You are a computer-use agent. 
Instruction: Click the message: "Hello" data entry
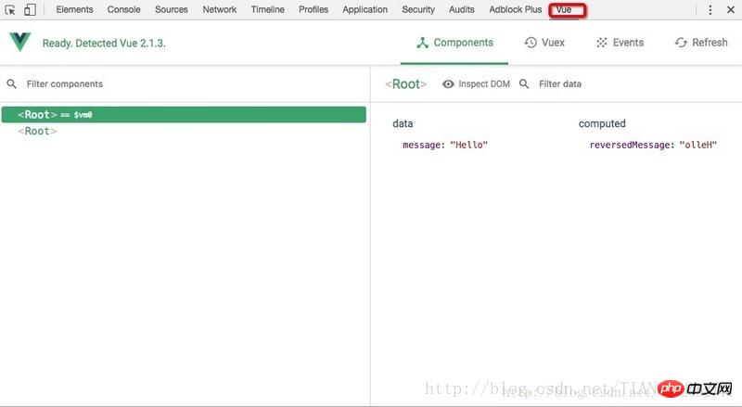445,145
